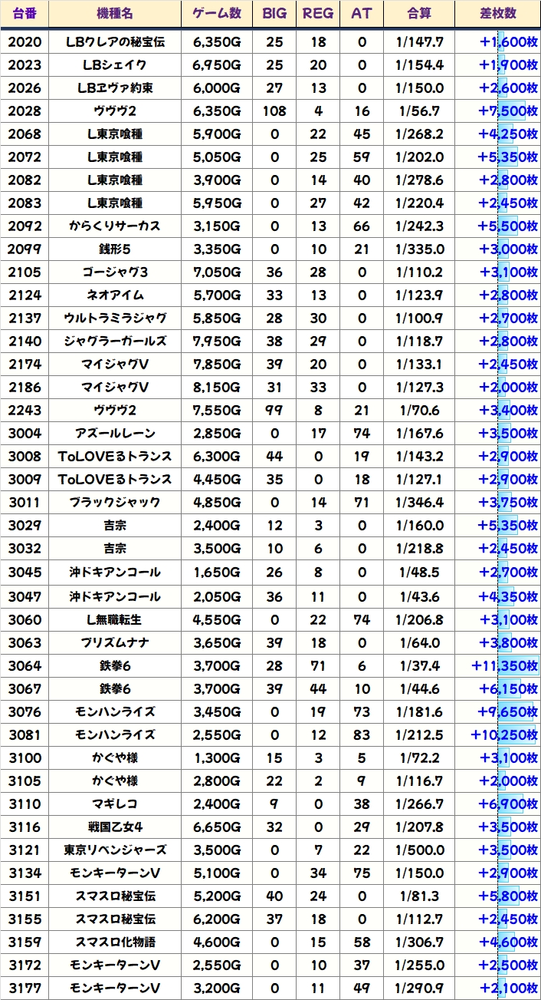This screenshot has height=1000, width=541.
Task: Select machine number 2020 cell
Action: (25, 42)
